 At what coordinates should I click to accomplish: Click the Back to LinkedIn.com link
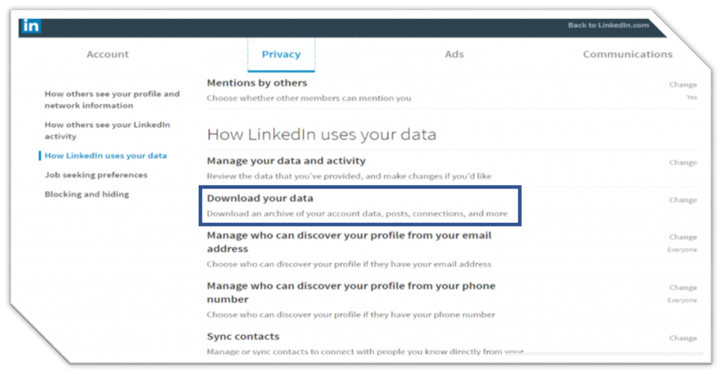pos(608,25)
